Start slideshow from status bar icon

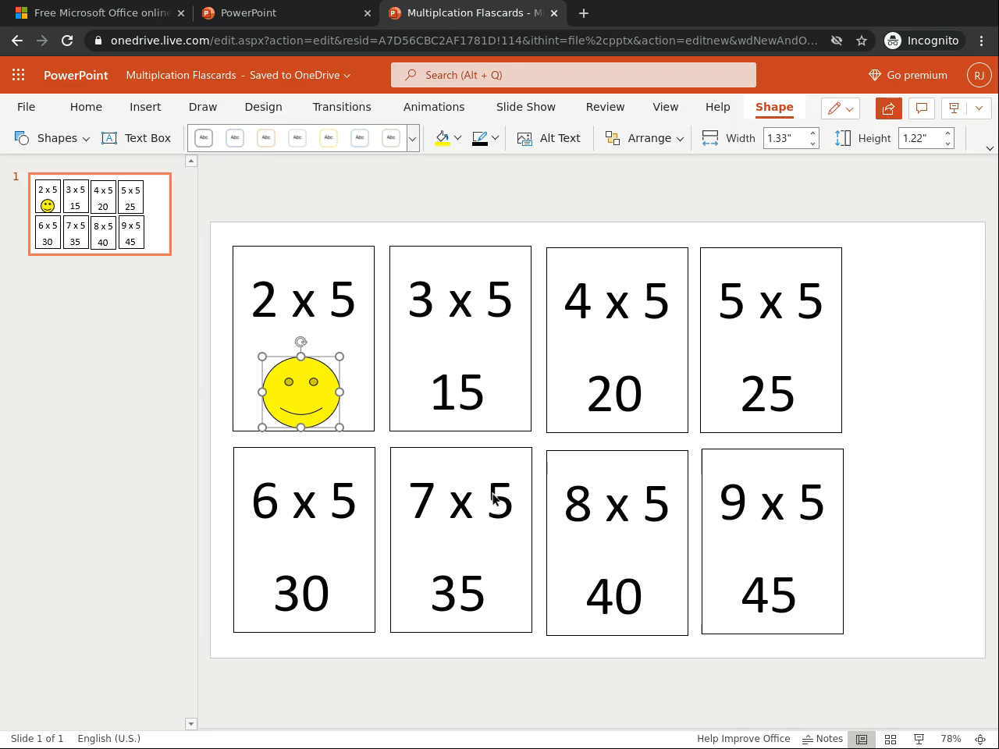pyautogui.click(x=919, y=739)
